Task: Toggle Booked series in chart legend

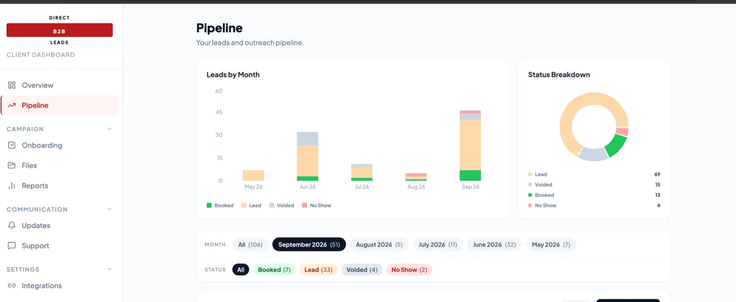Action: pyautogui.click(x=220, y=205)
